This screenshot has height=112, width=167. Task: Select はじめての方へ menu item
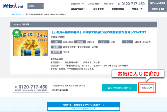78,9
